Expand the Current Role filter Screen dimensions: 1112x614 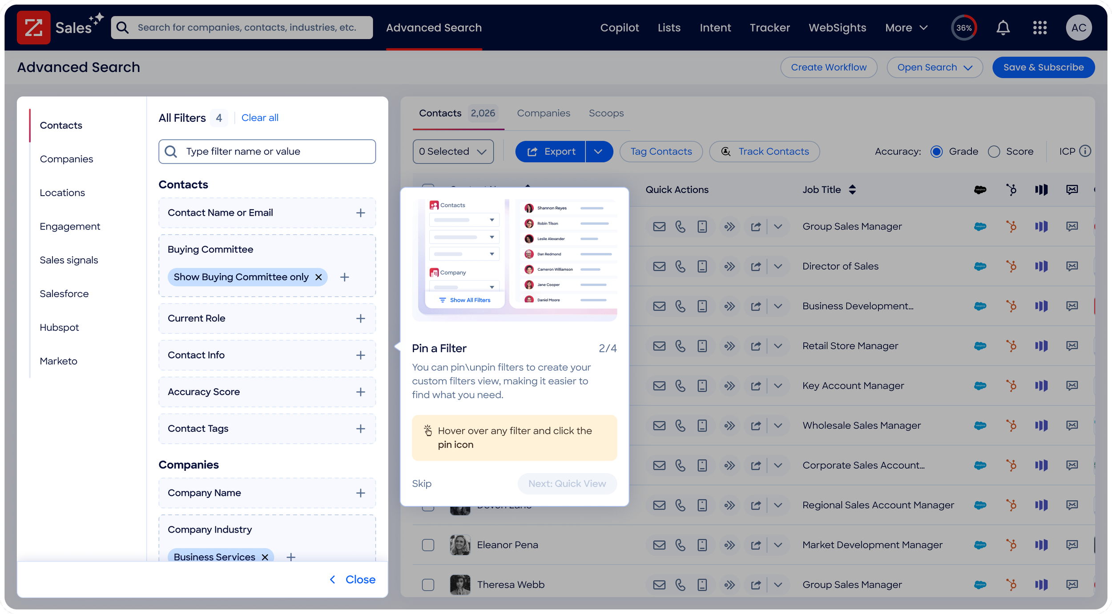click(360, 318)
